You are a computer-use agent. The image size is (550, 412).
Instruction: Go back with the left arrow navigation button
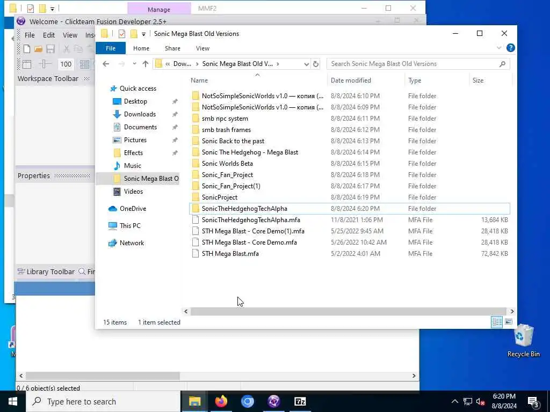(106, 64)
